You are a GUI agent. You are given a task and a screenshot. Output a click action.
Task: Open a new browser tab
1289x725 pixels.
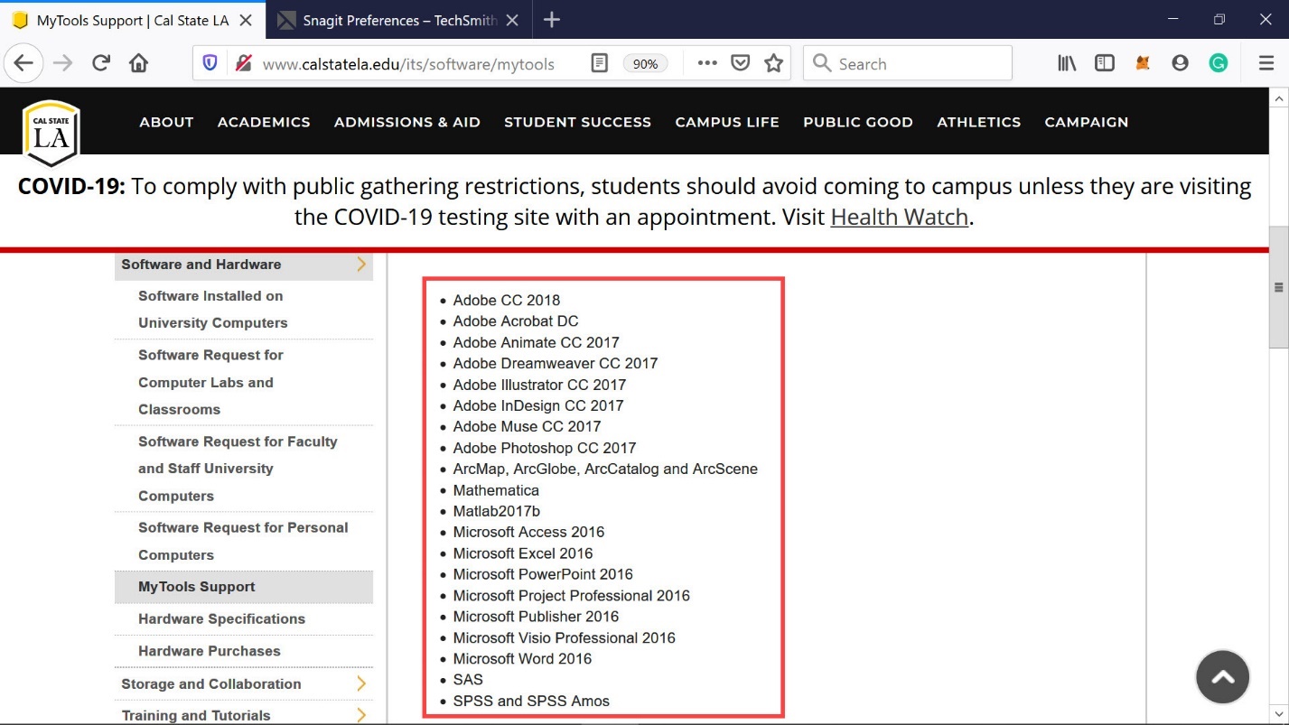(x=552, y=20)
